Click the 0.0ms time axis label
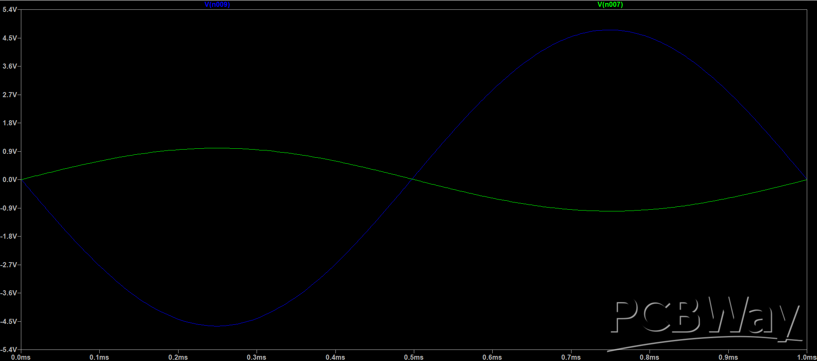817x361 pixels. tap(20, 357)
